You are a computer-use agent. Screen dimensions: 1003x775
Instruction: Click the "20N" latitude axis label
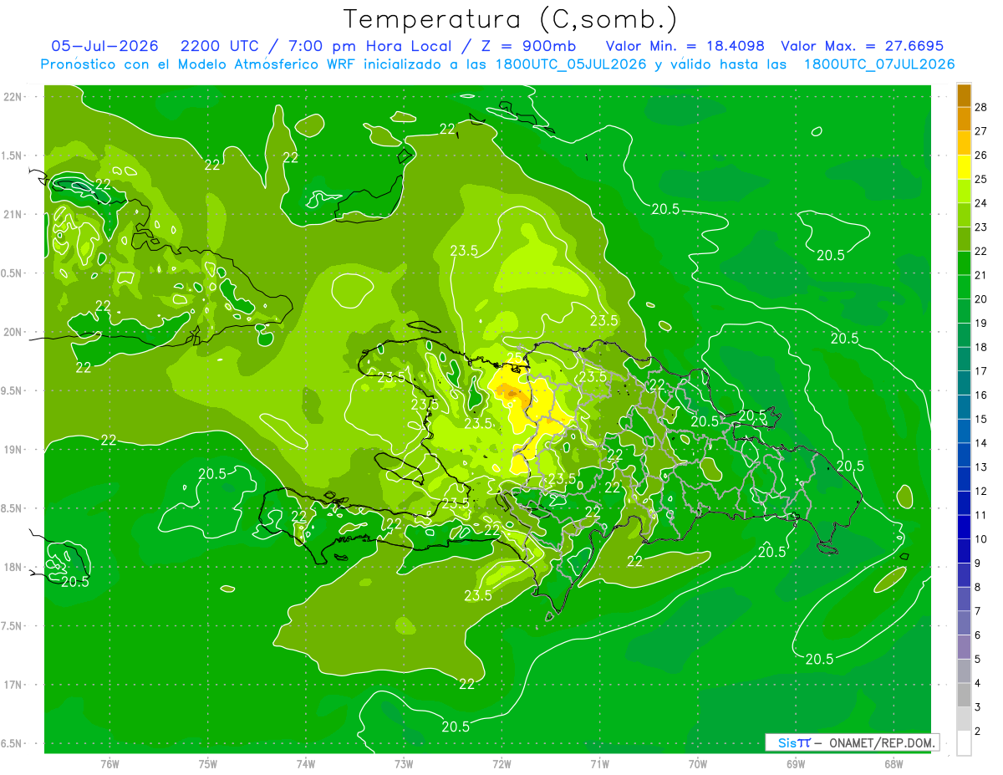pos(13,332)
